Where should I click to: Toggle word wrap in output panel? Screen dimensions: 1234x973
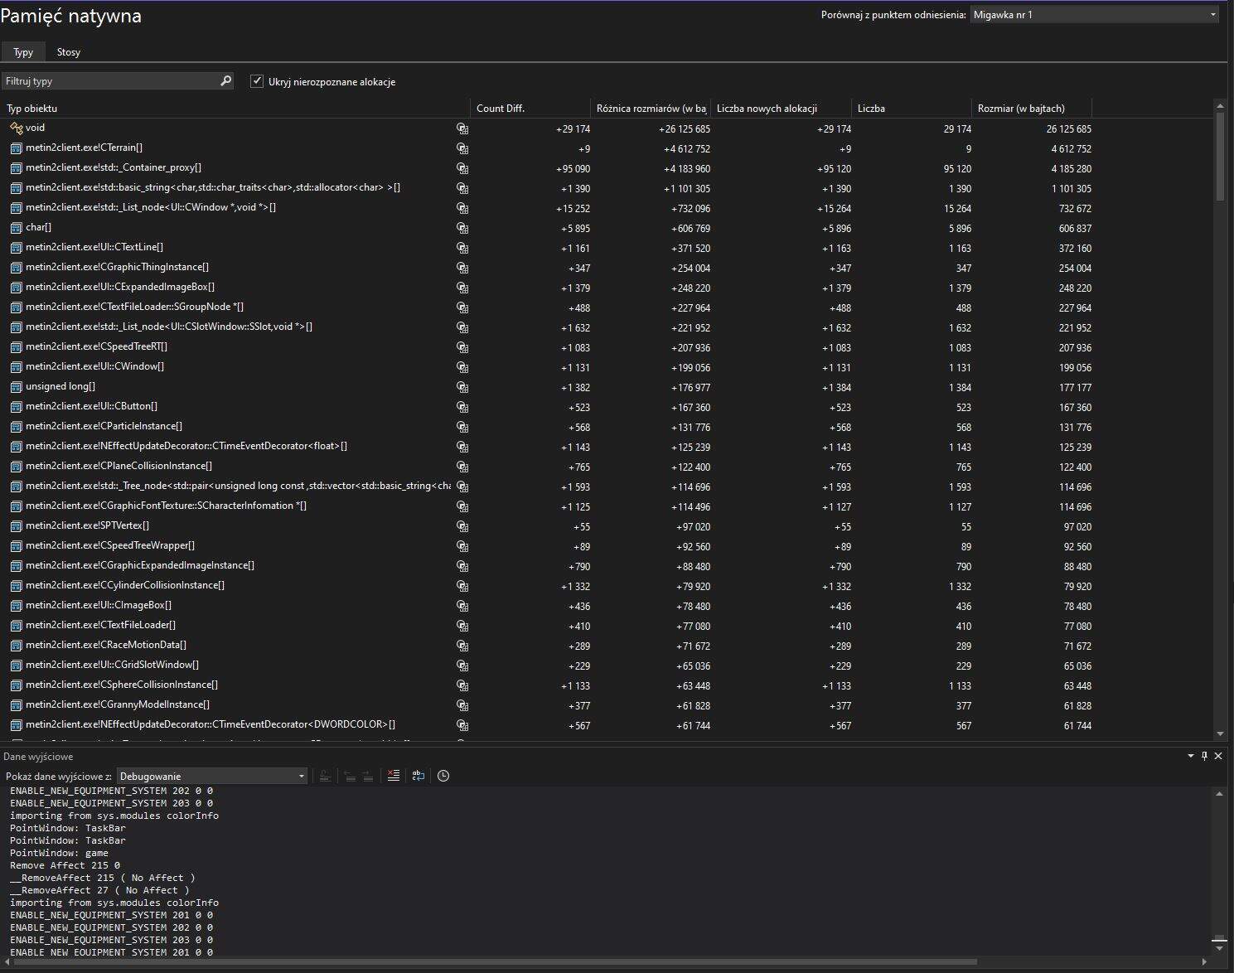point(419,776)
